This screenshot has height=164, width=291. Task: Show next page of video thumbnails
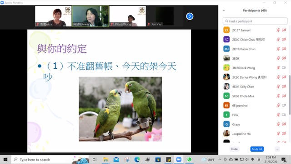coord(190,16)
